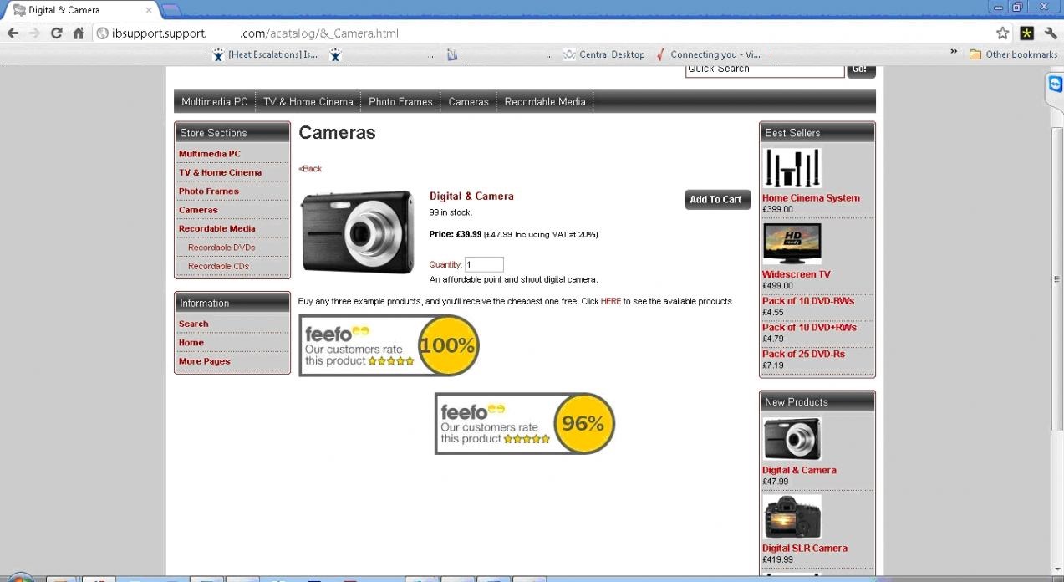
Task: Click the Home Cinema System thumbnail
Action: (792, 169)
